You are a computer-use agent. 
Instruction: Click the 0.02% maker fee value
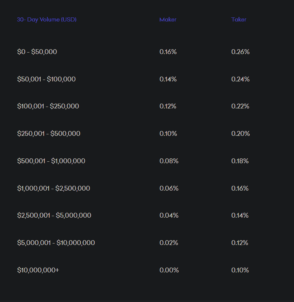tap(169, 243)
